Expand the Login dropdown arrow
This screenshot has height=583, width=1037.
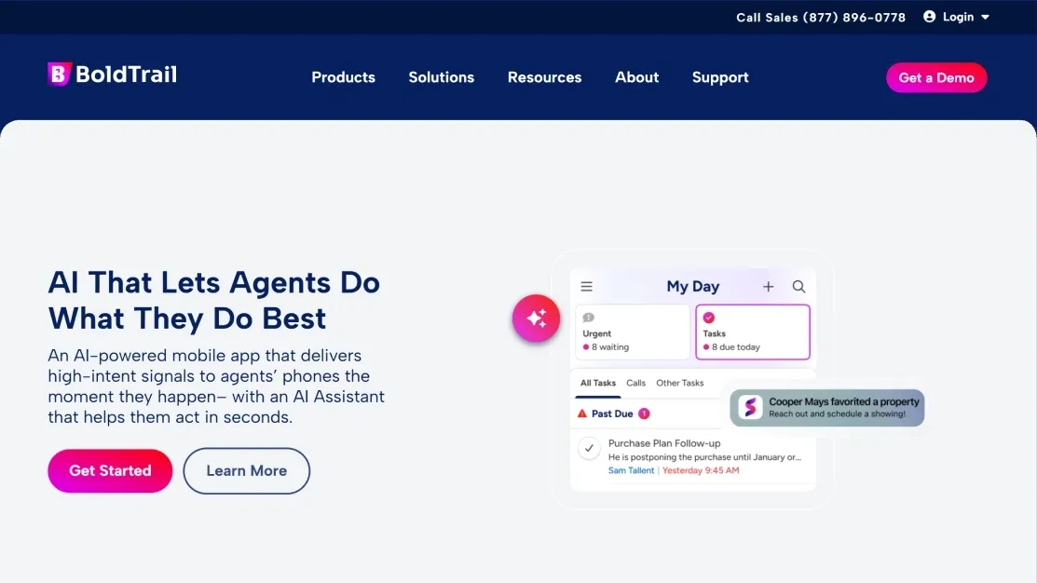(985, 17)
